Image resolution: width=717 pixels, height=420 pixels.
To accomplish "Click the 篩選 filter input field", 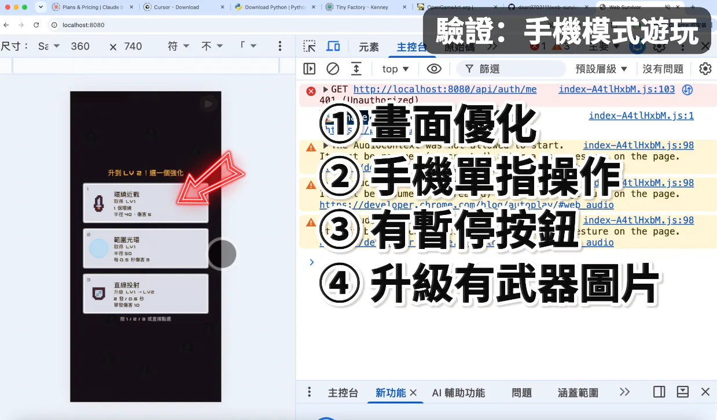I will [x=511, y=69].
